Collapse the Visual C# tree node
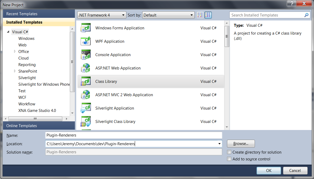Image resolution: width=314 pixels, height=179 pixels. tap(8, 32)
